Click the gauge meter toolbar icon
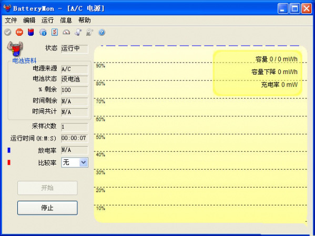315x236 pixels. tap(66, 32)
